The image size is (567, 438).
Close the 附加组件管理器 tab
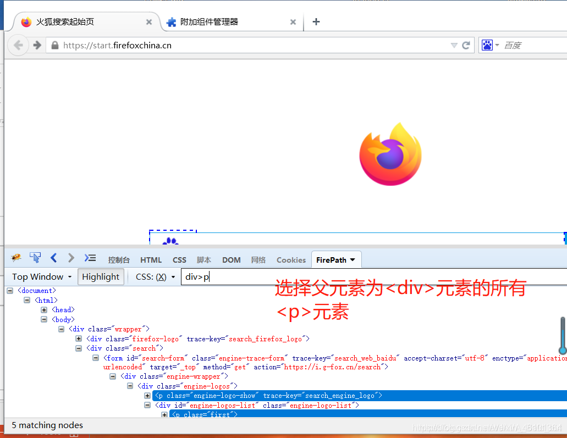293,22
